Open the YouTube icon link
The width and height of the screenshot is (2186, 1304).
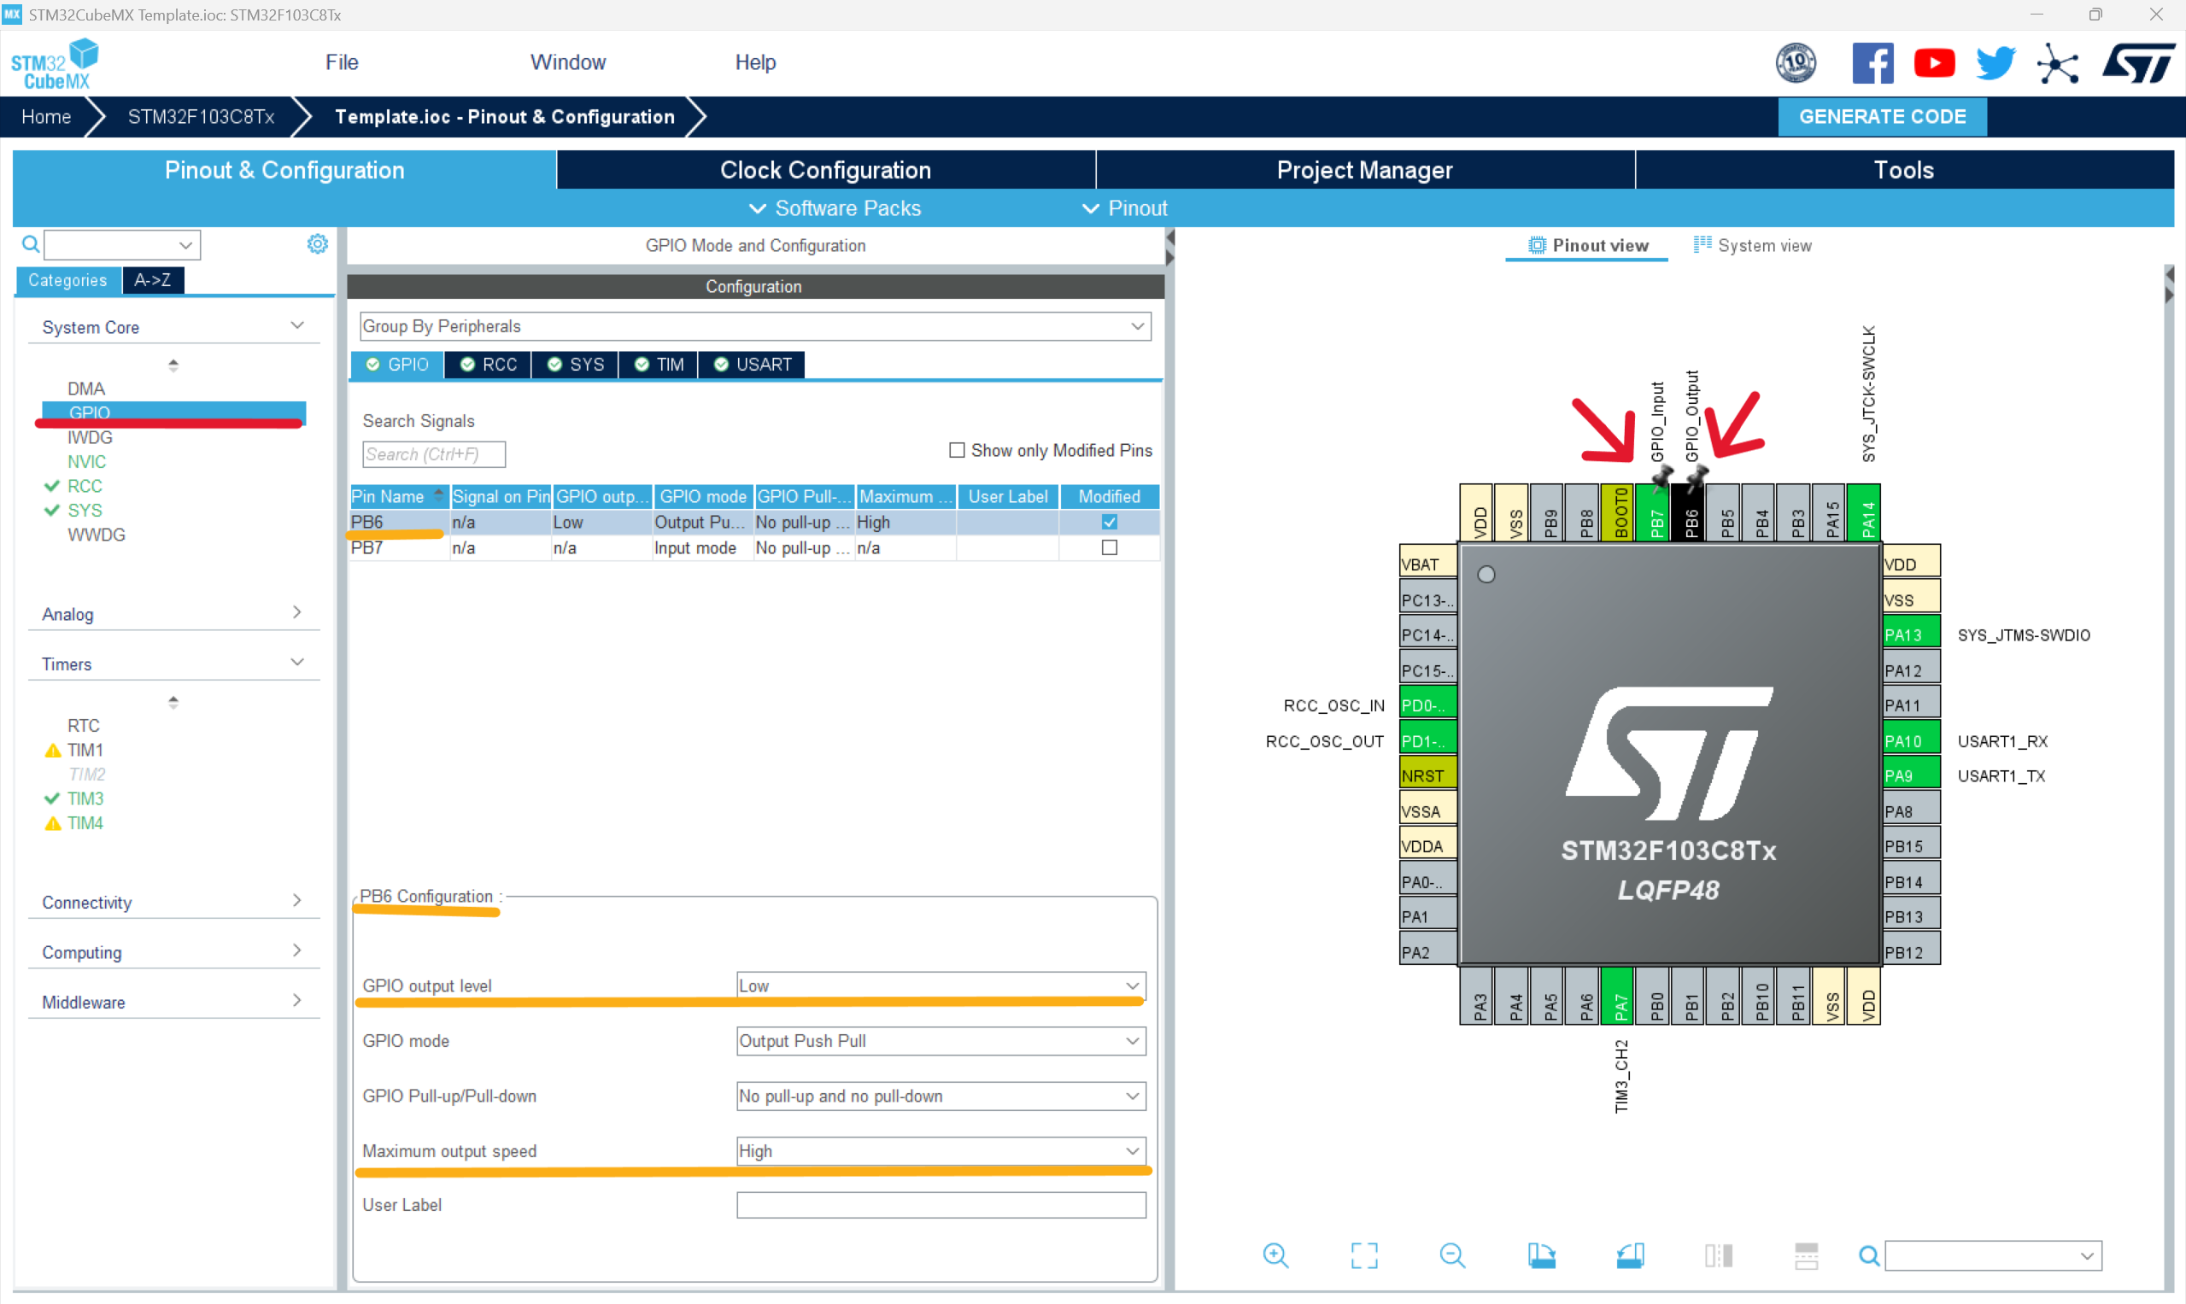pos(1934,62)
